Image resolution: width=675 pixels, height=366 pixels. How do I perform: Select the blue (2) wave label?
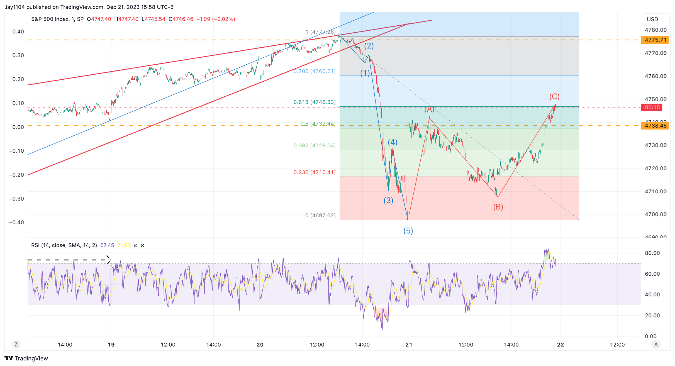point(369,45)
